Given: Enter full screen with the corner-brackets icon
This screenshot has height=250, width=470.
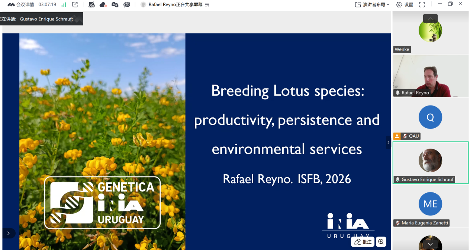Looking at the screenshot, I should click(422, 4).
